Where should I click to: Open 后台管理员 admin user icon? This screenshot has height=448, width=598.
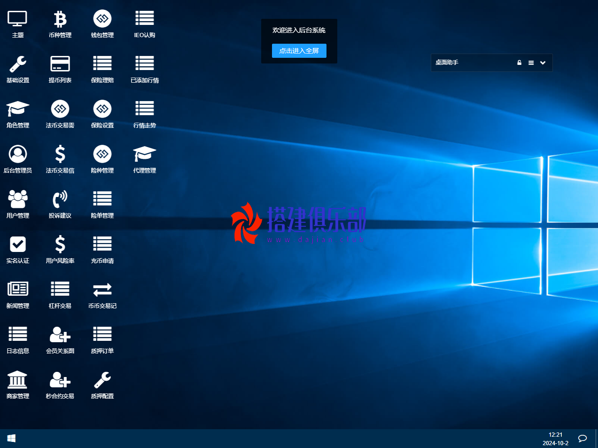18,159
